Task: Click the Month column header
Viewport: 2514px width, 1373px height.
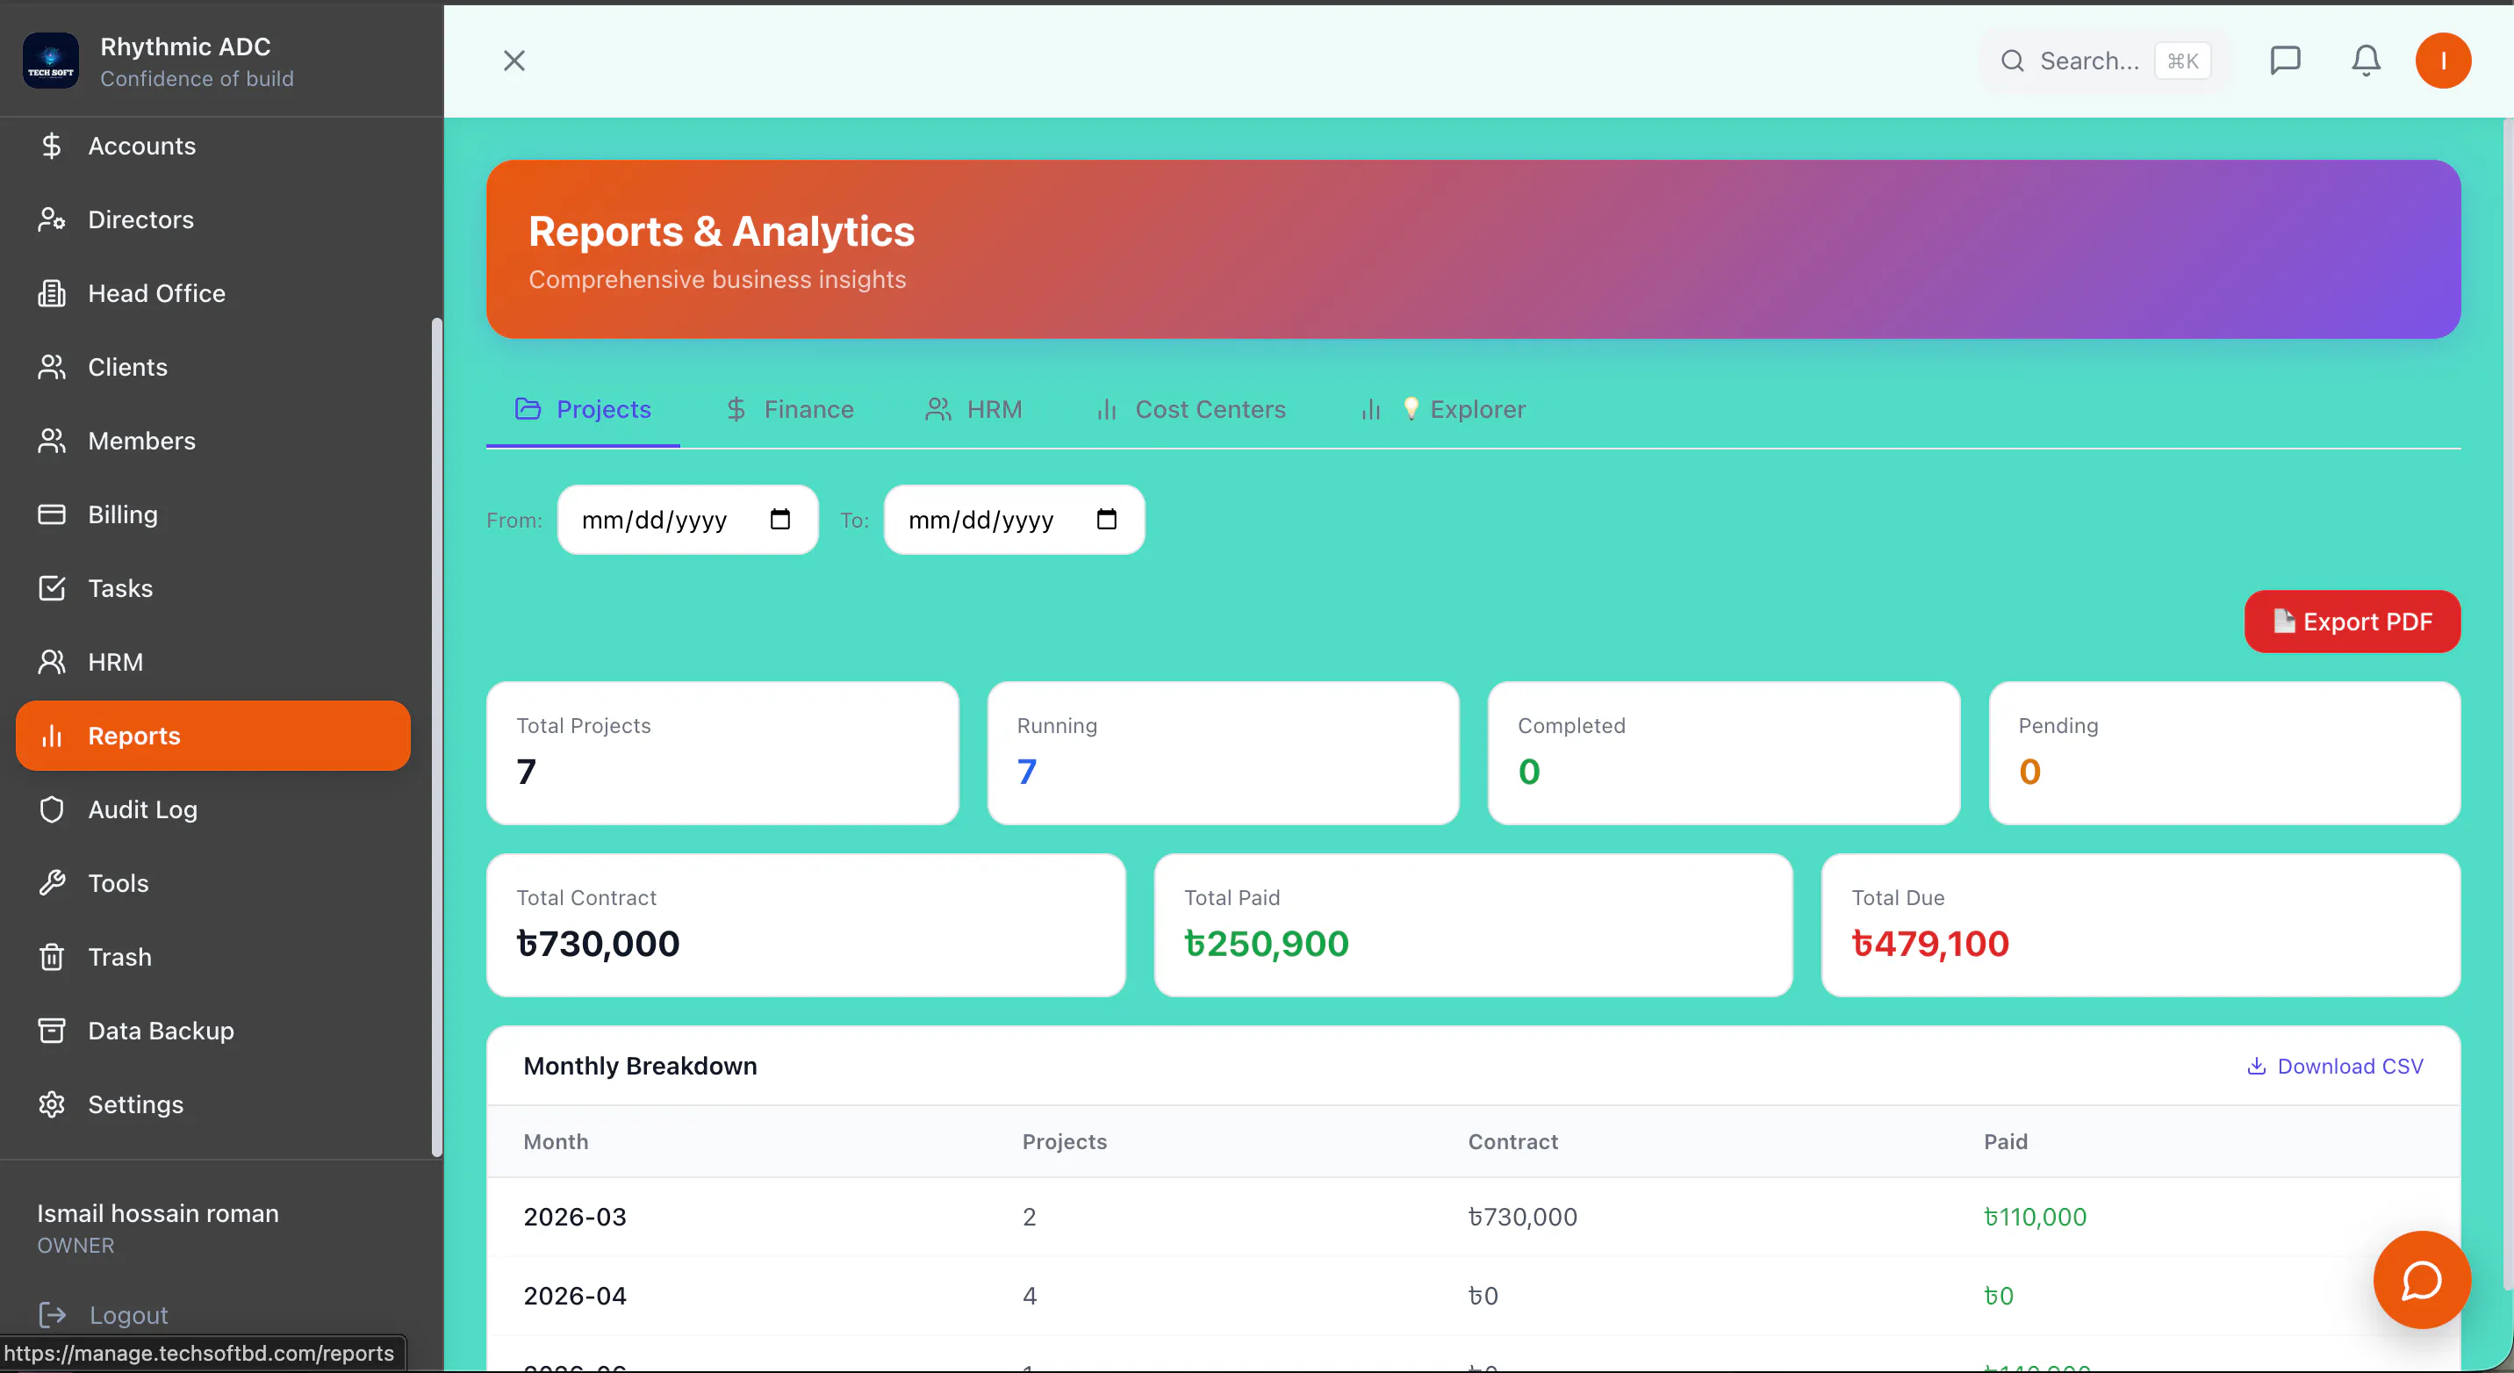Action: (556, 1140)
